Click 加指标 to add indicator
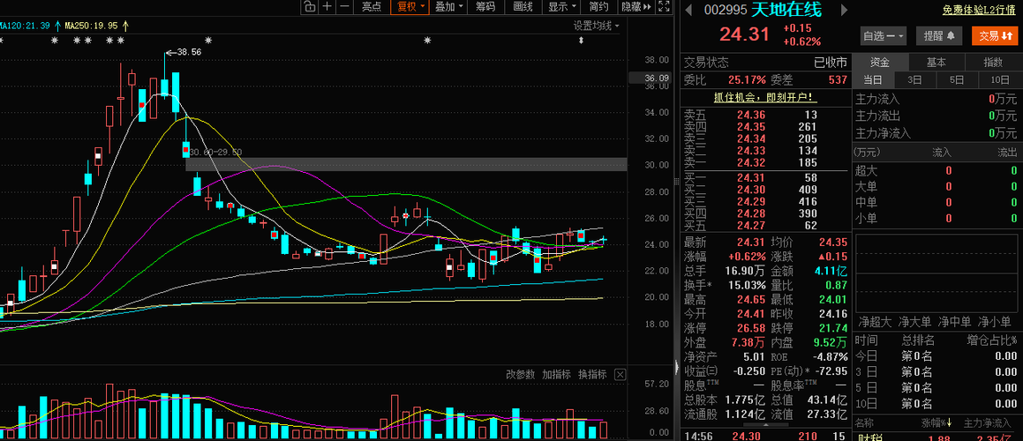Screen dimensions: 1023x441 (x=557, y=375)
